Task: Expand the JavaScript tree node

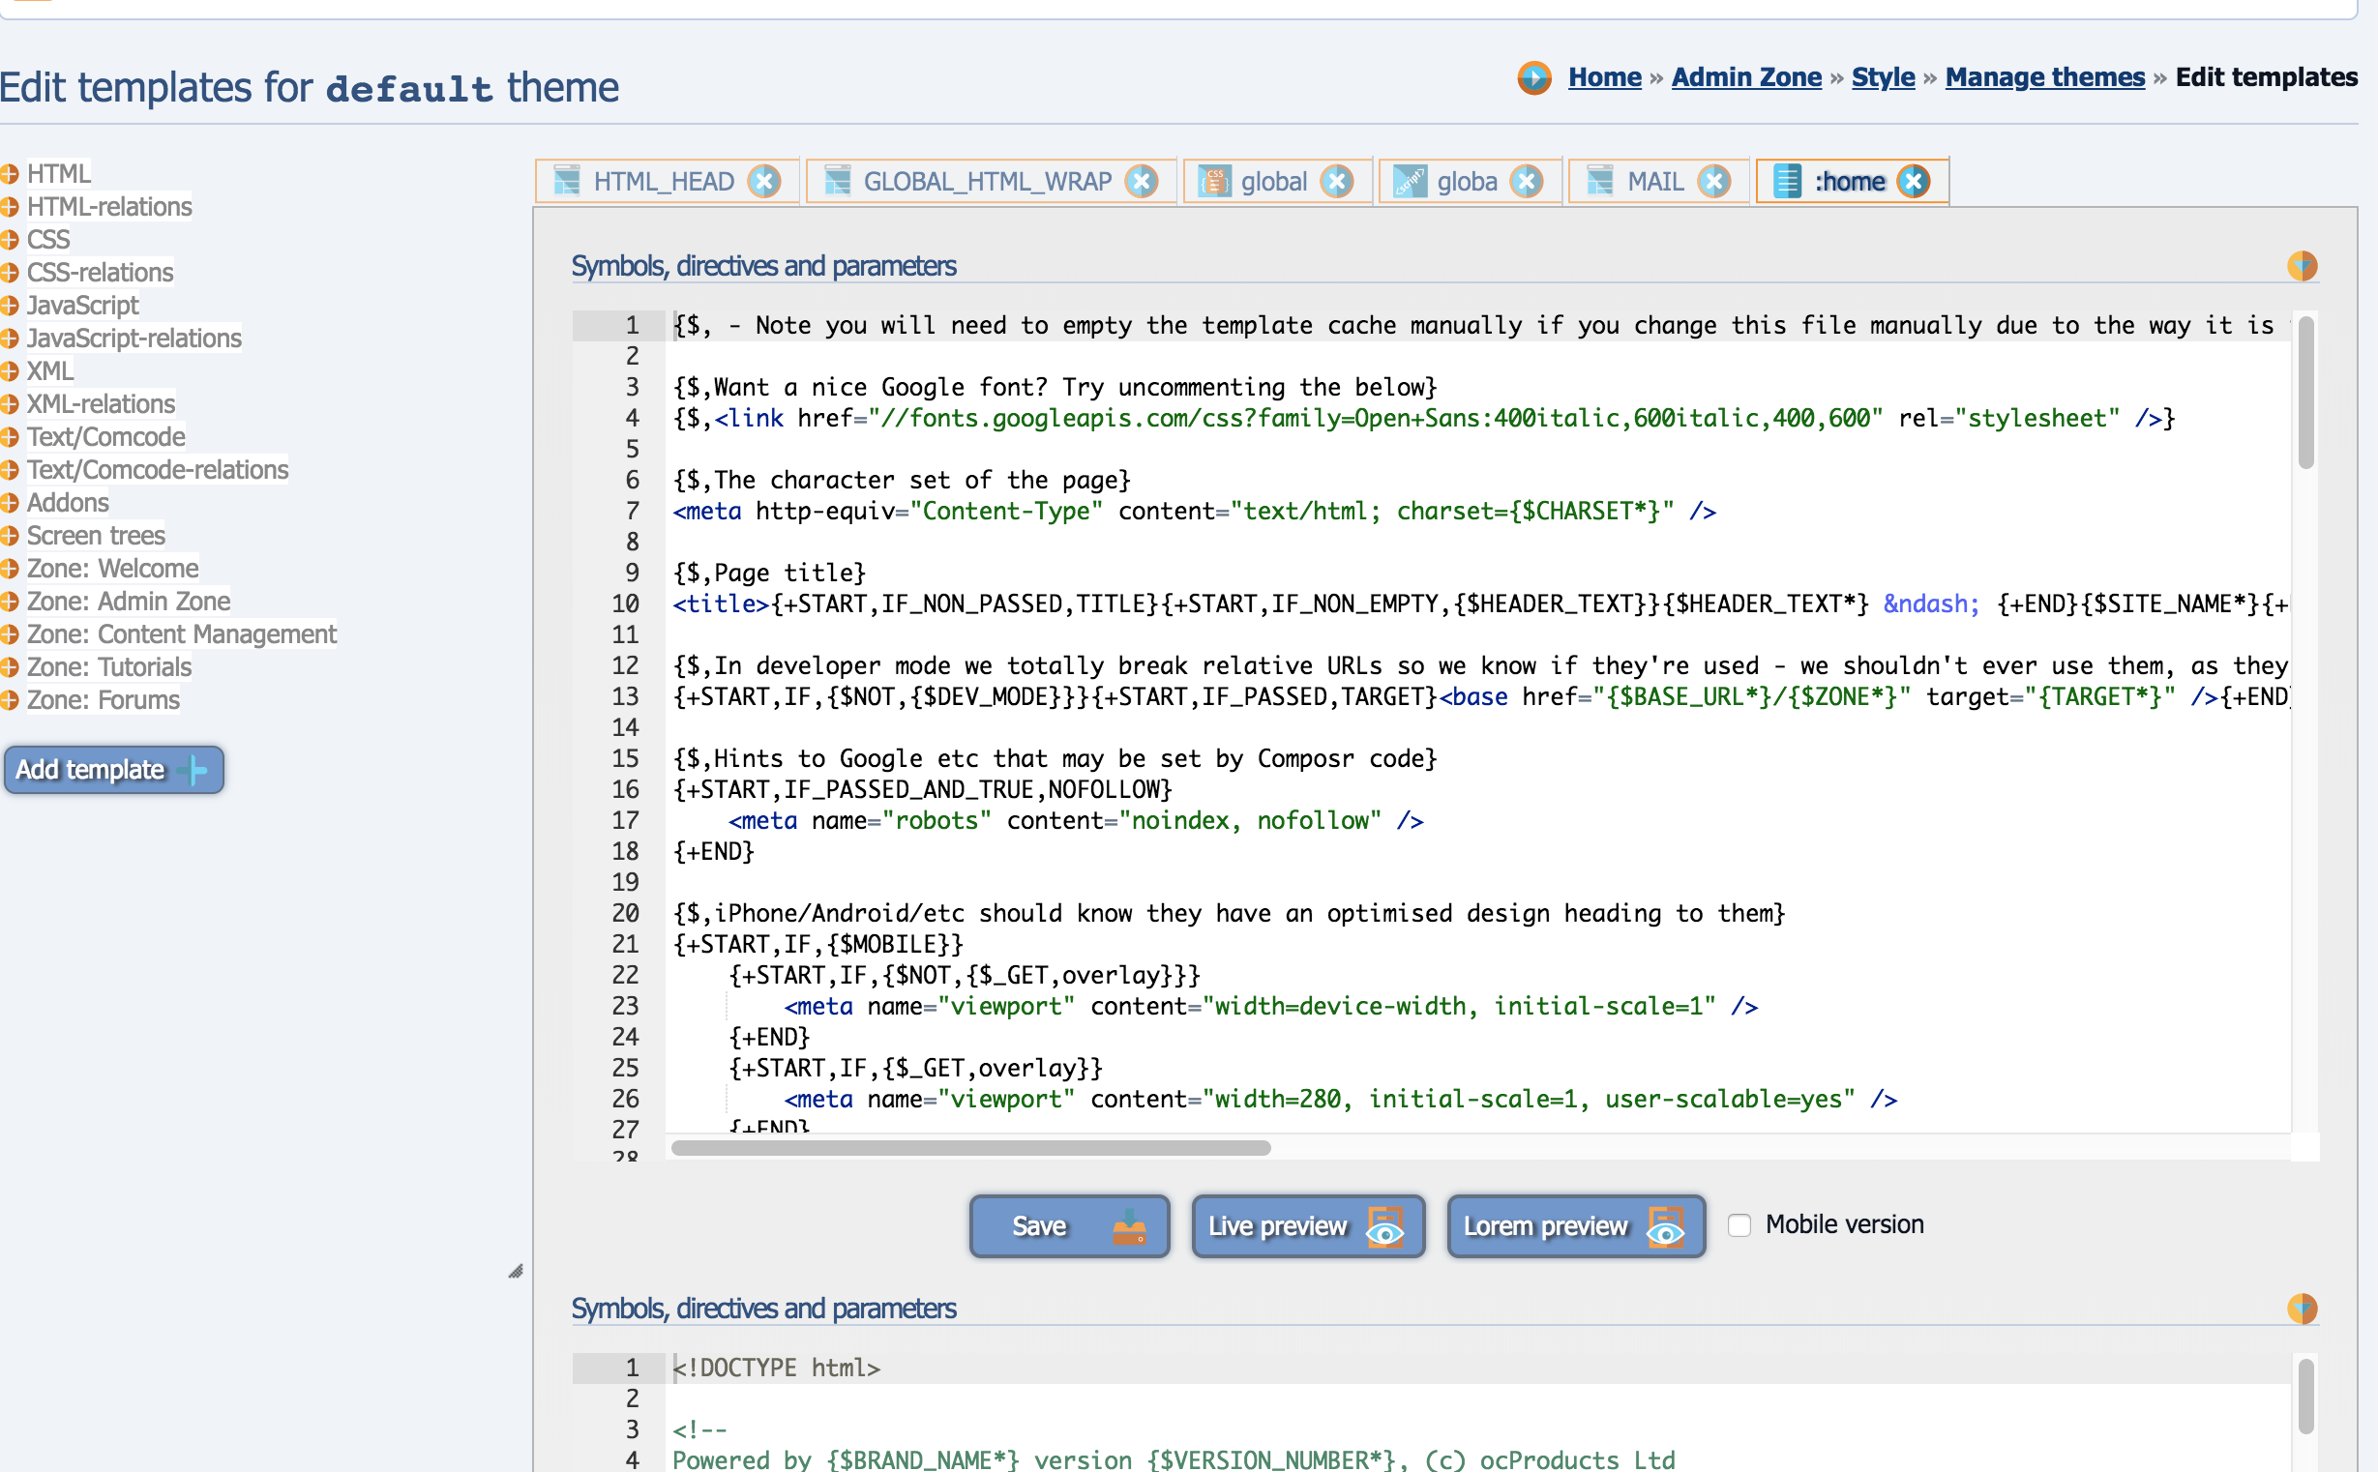Action: (x=10, y=306)
